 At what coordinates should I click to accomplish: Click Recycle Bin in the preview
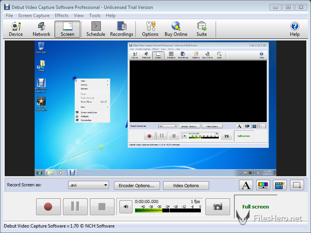point(41,47)
